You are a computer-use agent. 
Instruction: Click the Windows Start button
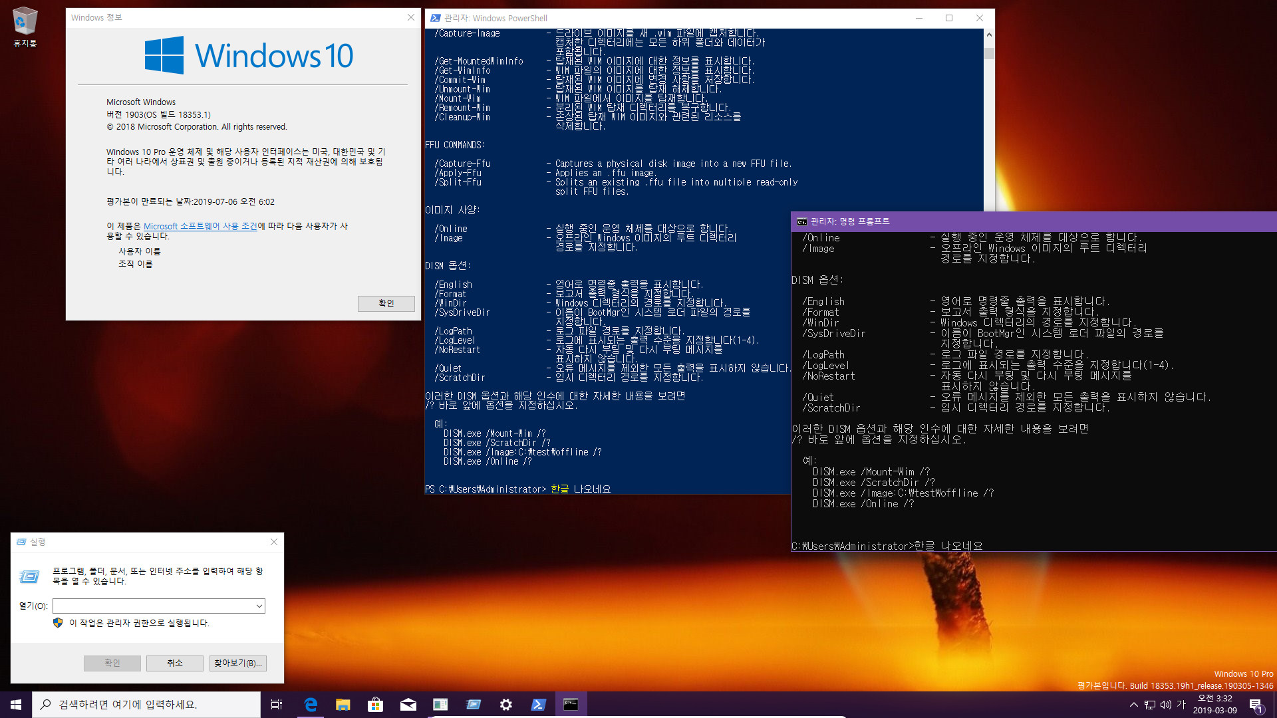coord(16,705)
